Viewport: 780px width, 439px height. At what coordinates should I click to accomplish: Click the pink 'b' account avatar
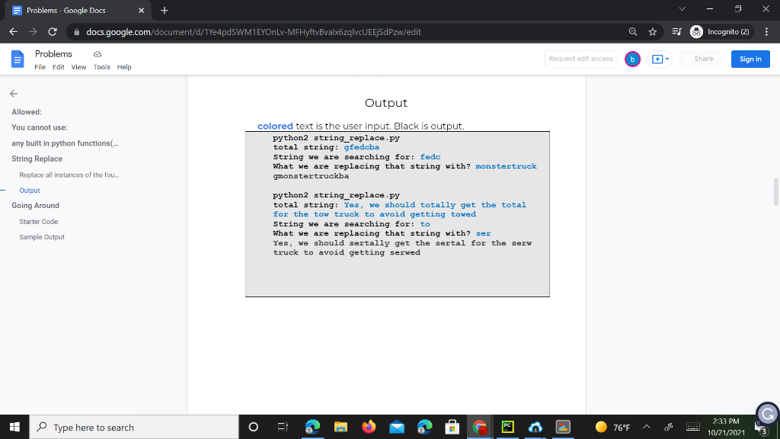coord(632,59)
